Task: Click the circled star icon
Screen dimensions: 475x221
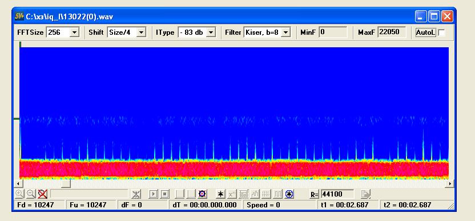Action: 289,194
